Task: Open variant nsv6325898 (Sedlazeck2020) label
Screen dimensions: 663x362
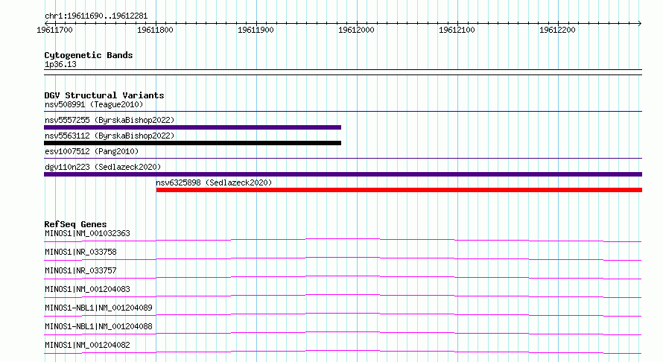Action: 214,182
